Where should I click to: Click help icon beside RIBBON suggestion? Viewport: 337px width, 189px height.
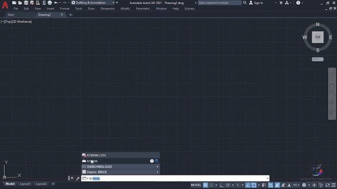pos(152,161)
